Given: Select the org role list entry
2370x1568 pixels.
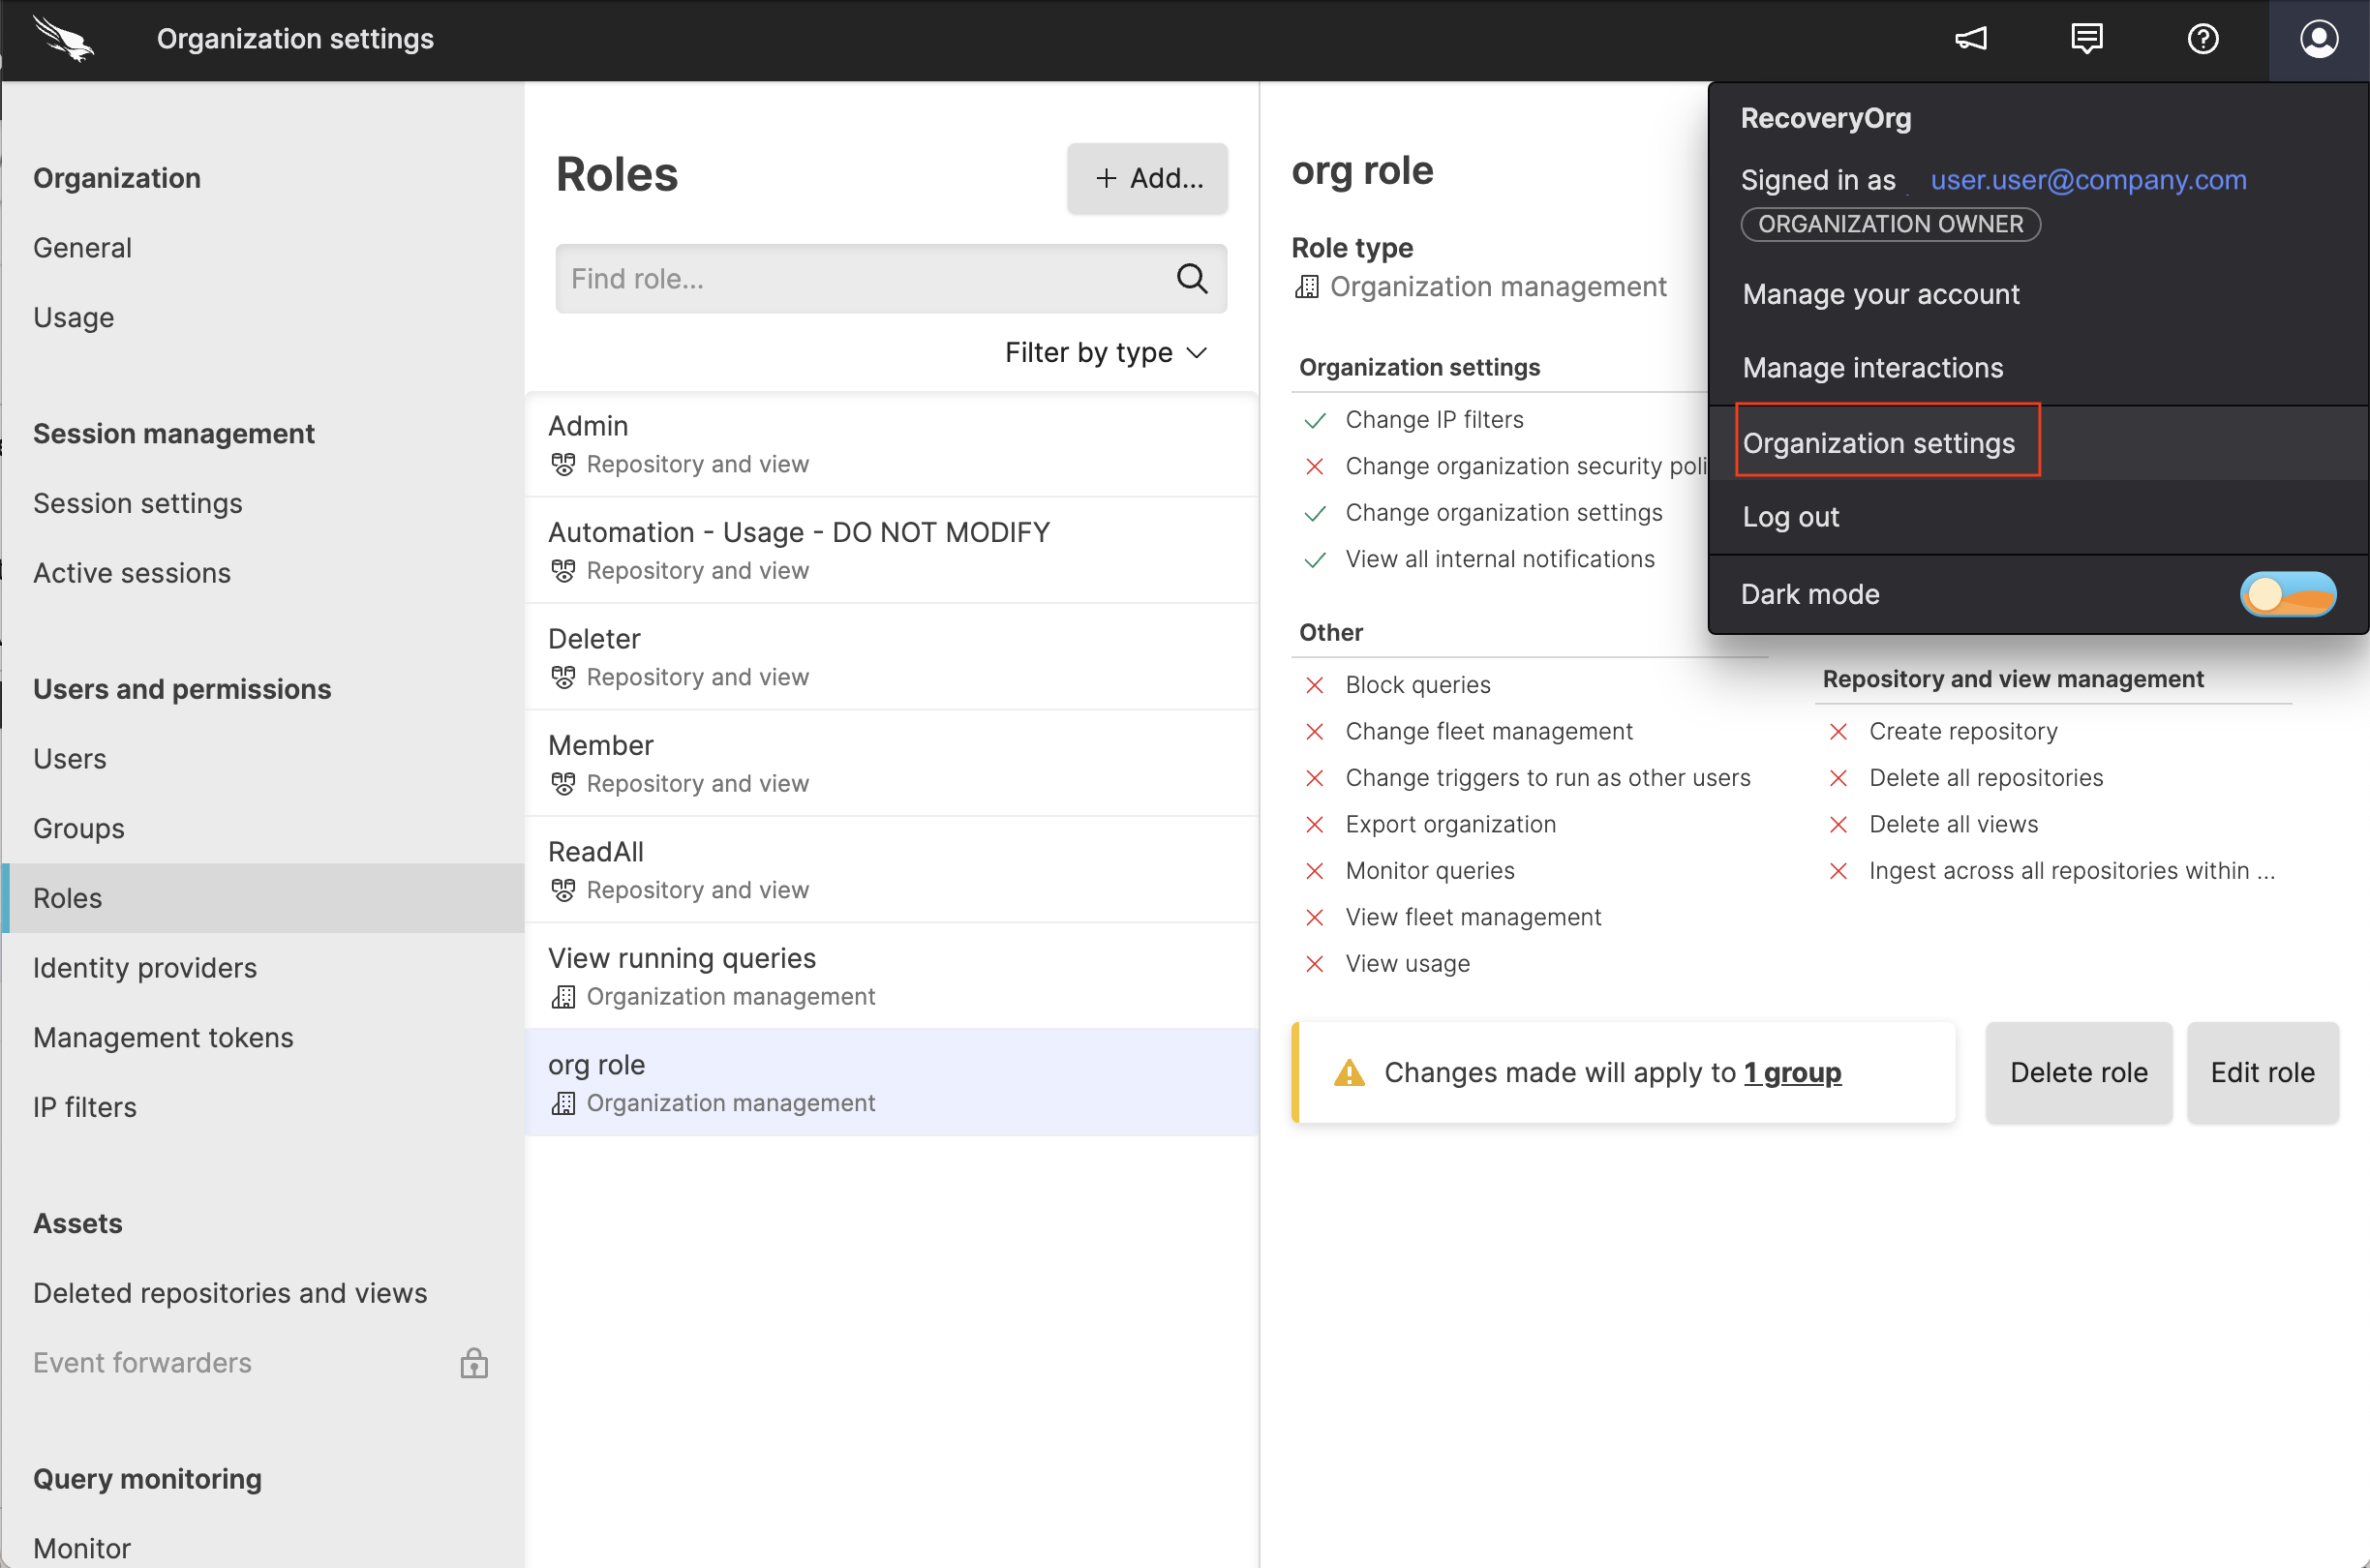Looking at the screenshot, I should (x=891, y=1082).
